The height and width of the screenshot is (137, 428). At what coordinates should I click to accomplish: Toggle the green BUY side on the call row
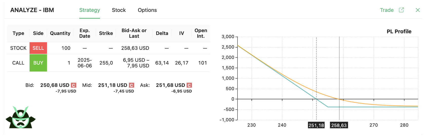[38, 63]
